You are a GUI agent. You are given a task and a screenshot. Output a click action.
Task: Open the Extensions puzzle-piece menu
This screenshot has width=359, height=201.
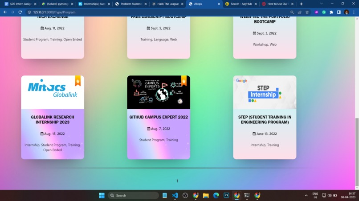[x=331, y=12]
